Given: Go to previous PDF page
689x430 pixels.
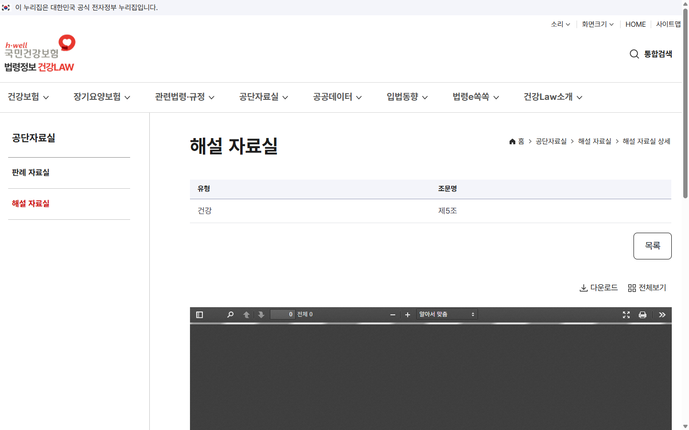Looking at the screenshot, I should tap(246, 314).
